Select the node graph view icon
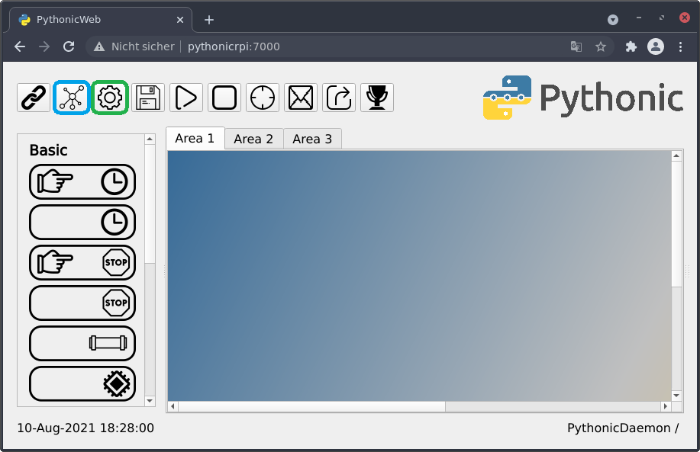 coord(71,98)
